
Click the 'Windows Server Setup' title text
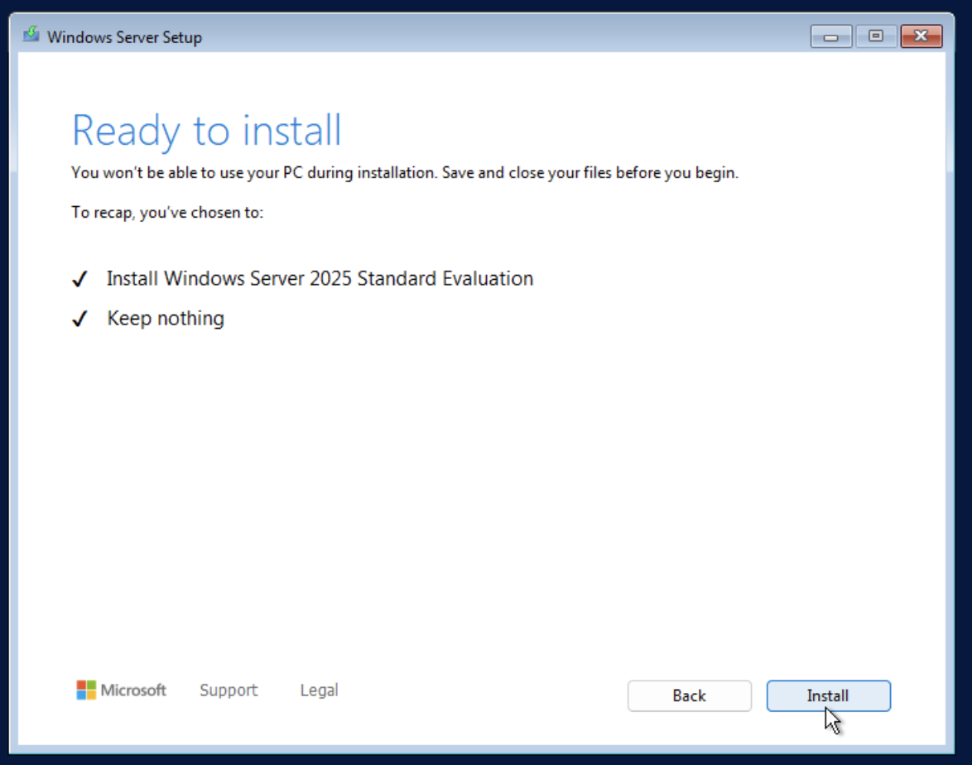[x=124, y=37]
